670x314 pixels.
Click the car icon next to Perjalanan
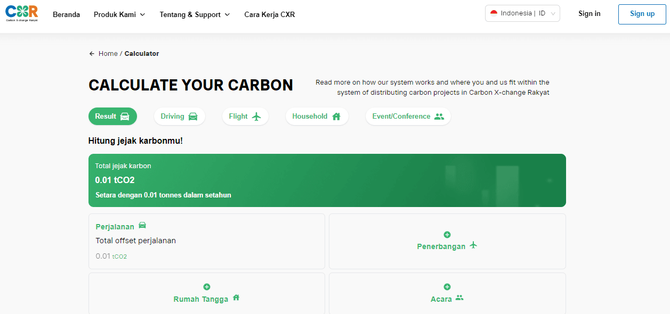coord(142,226)
